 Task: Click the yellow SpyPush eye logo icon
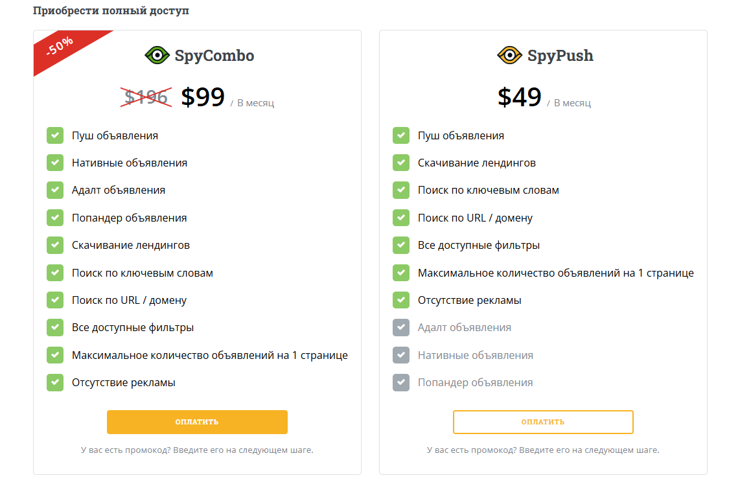click(509, 56)
